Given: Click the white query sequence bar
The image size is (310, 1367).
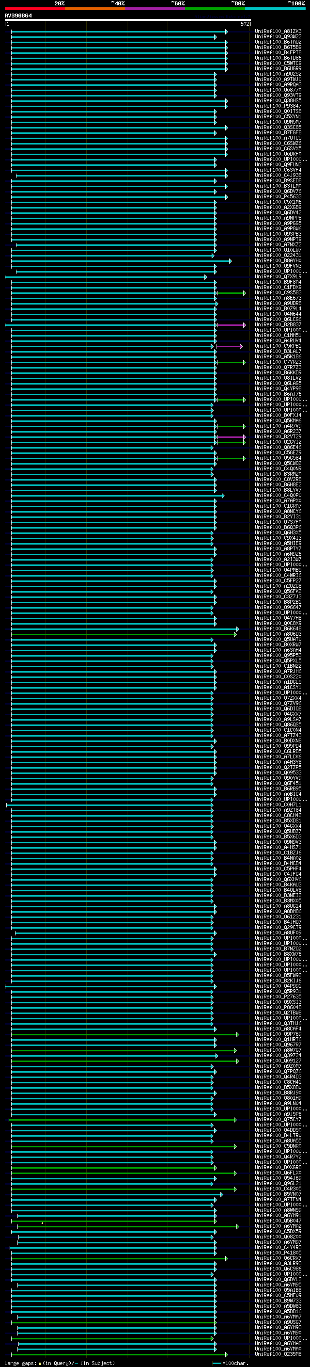Looking at the screenshot, I should click(128, 20).
